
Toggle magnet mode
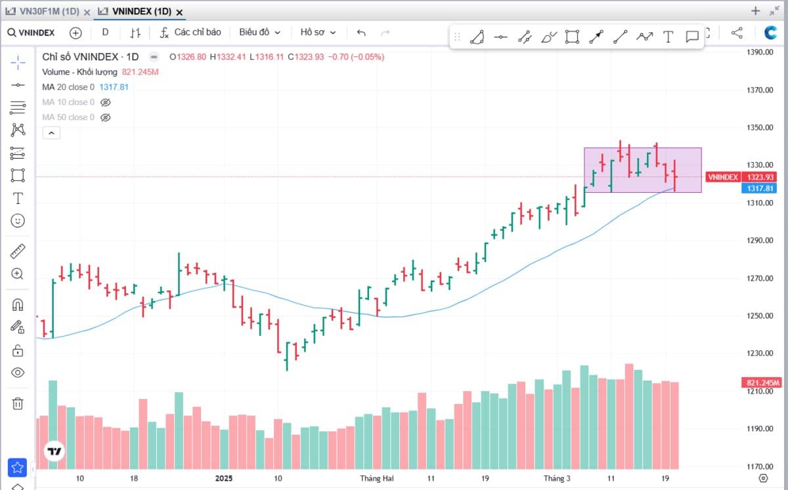[18, 304]
